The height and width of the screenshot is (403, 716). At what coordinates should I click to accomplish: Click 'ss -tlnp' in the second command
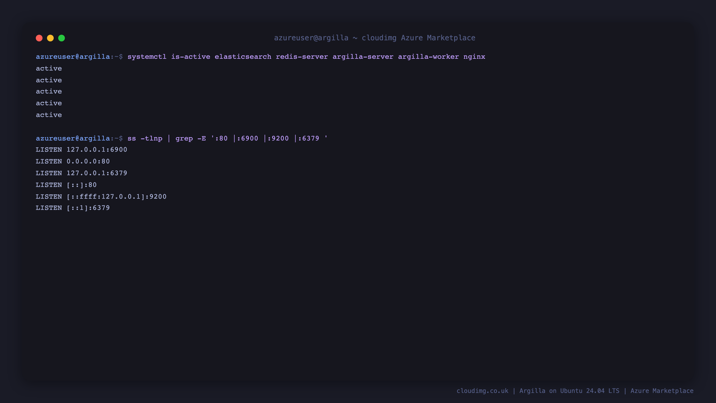tap(145, 138)
